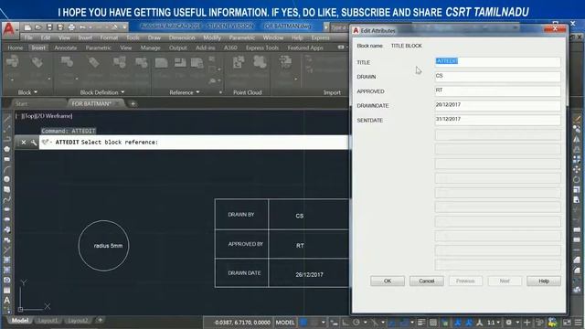Open the Format menu
The height and width of the screenshot is (329, 585).
click(x=109, y=37)
